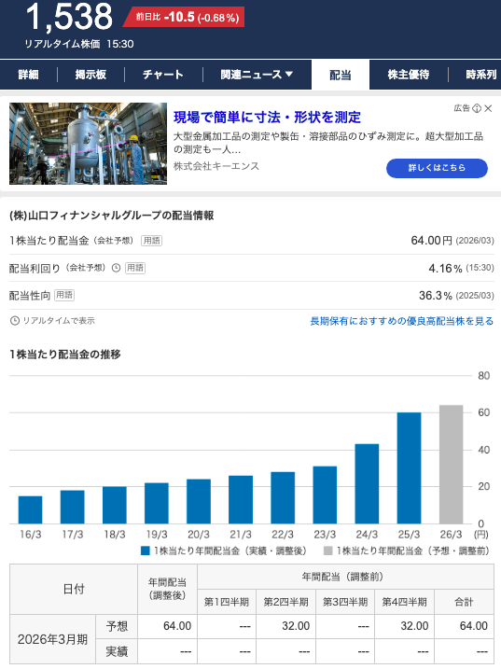Screen dimensions: 501x669
Task: Close the Keyence ad with the X icon
Action: click(x=488, y=108)
